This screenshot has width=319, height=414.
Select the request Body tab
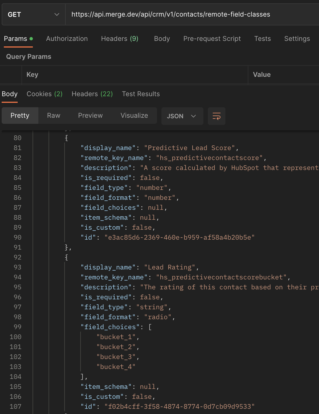click(x=162, y=39)
